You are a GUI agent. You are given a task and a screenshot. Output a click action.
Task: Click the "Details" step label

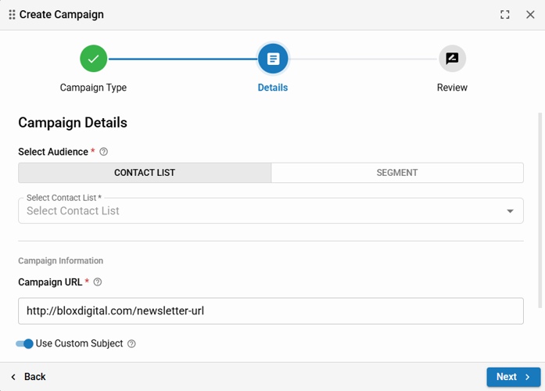(x=273, y=88)
